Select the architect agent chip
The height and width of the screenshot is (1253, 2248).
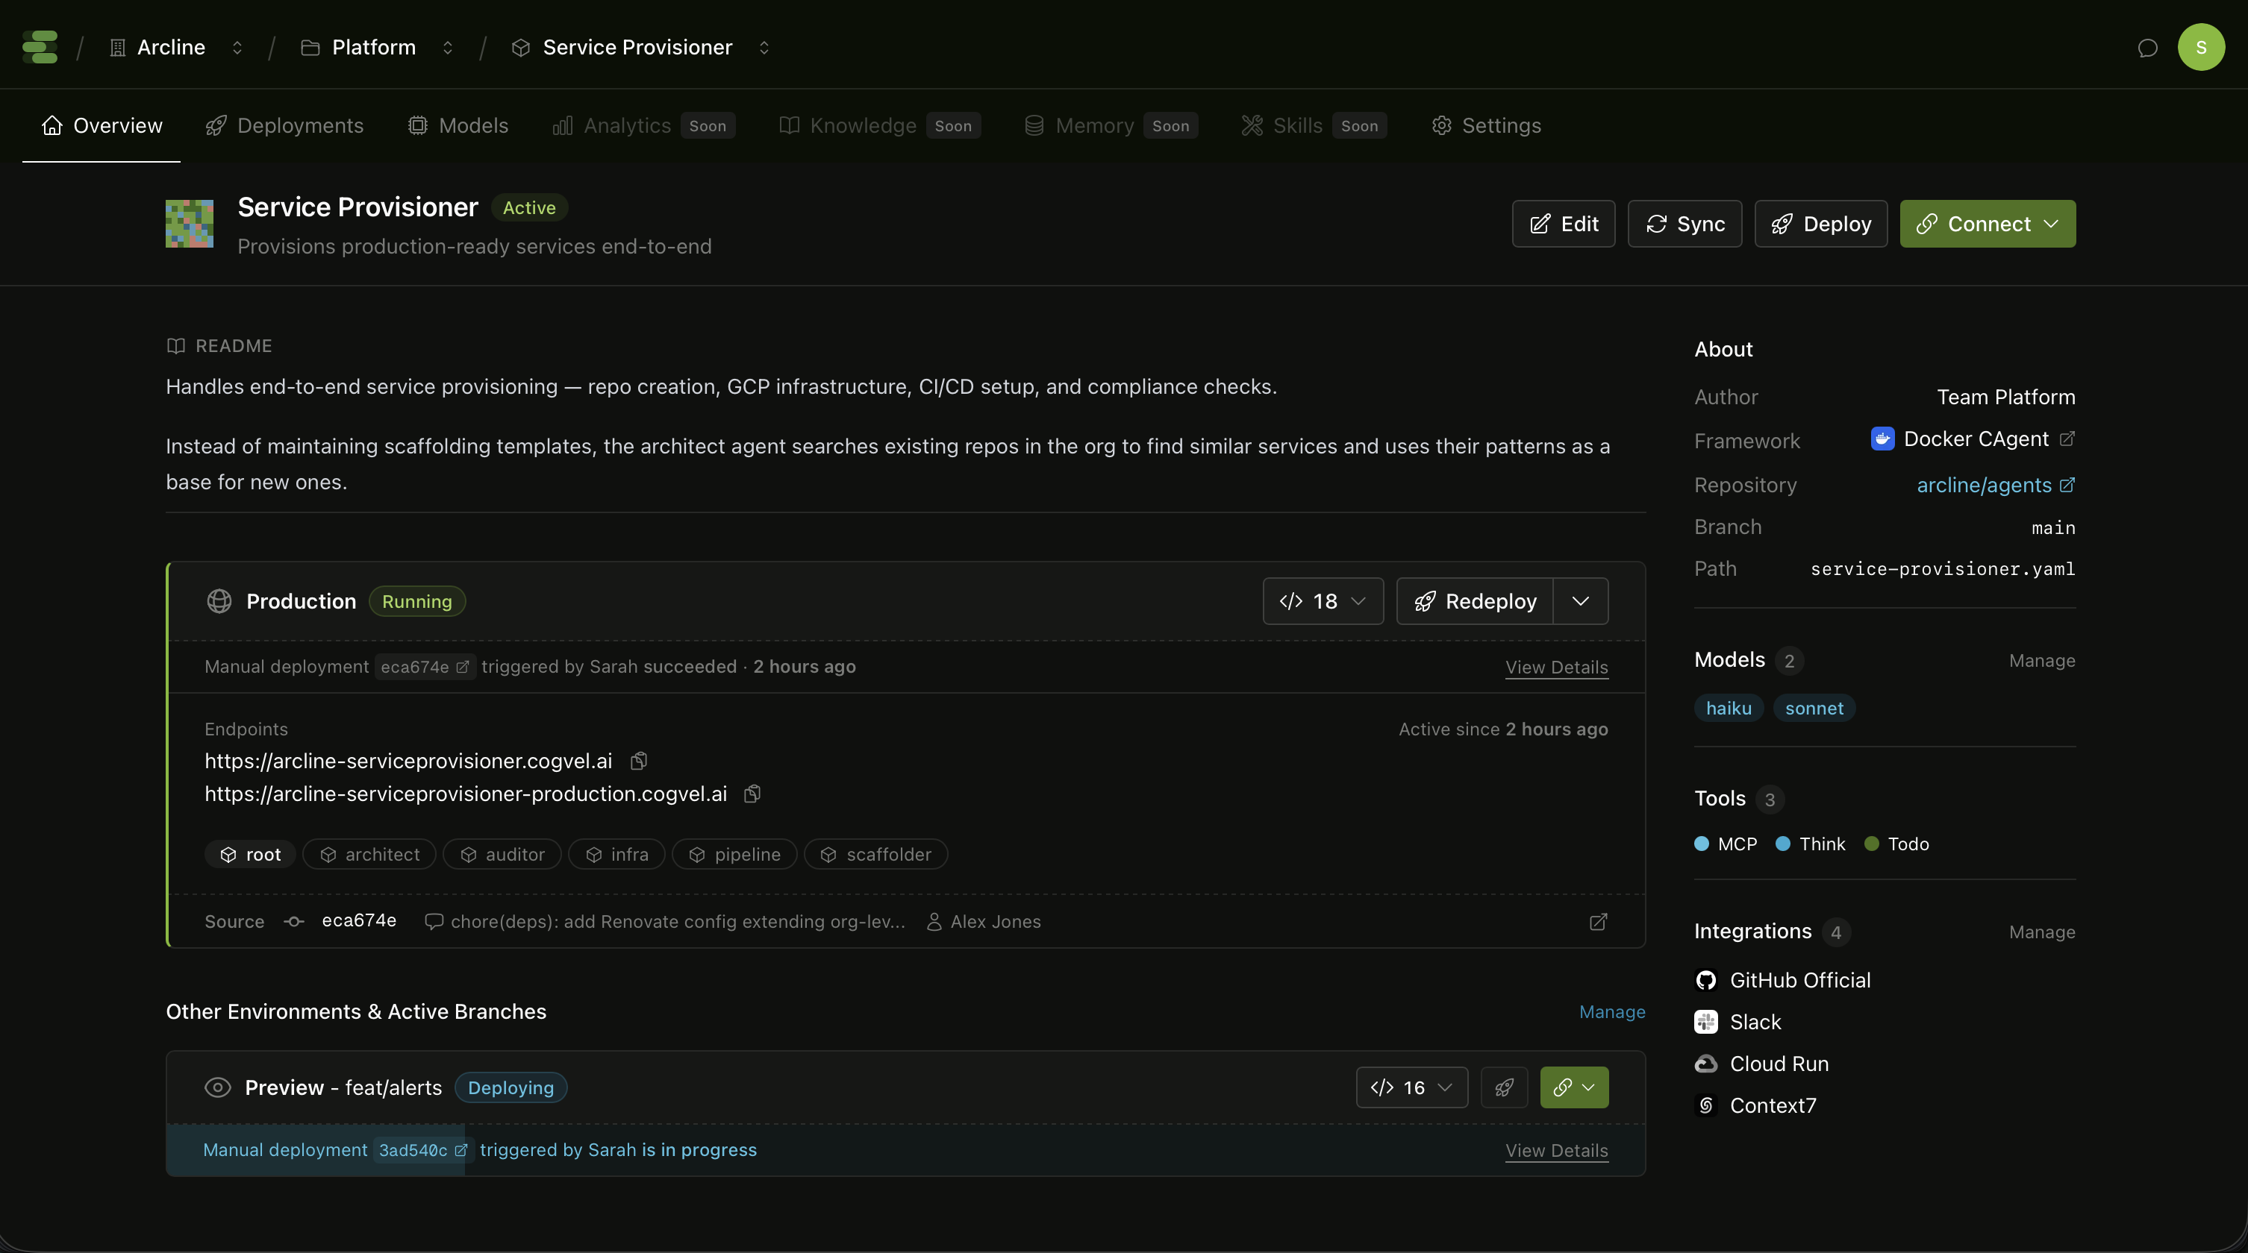(369, 855)
